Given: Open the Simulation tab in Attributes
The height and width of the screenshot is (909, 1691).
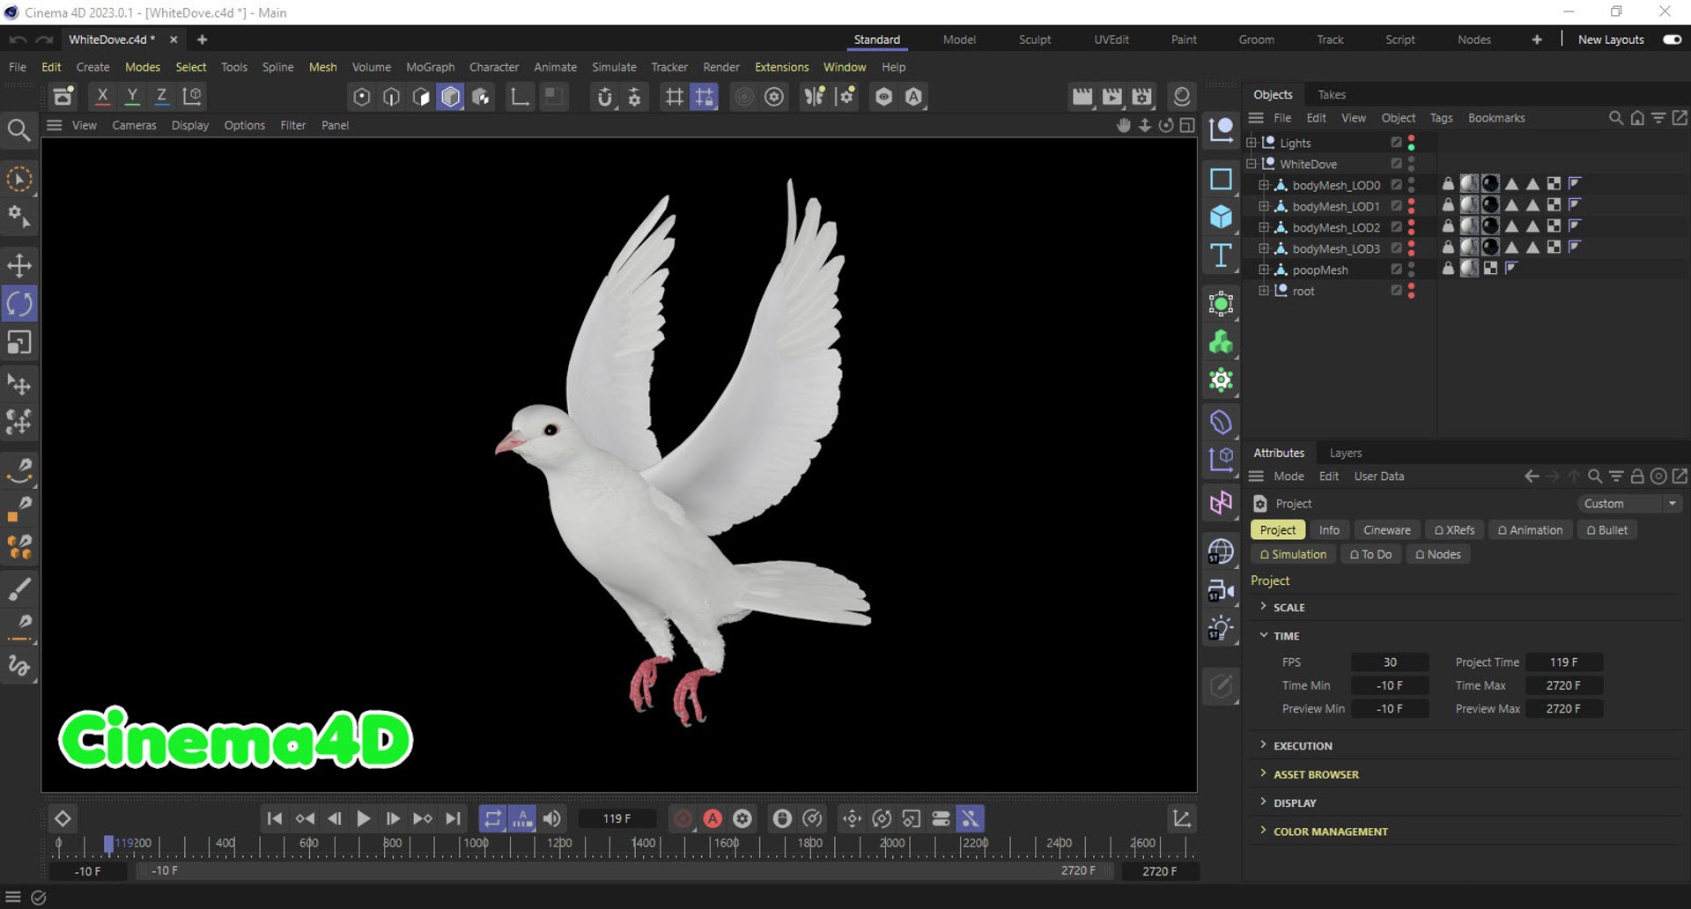Looking at the screenshot, I should click(x=1292, y=554).
